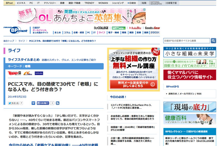This screenshot has height=146, width=220.
Task: Click the date 2014年5月23日
Action: pyautogui.click(x=17, y=97)
